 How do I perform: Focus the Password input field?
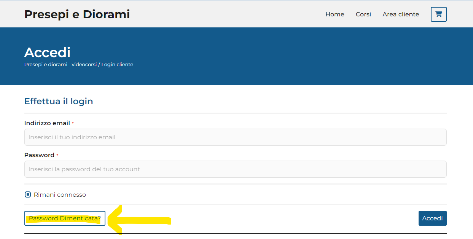(235, 169)
